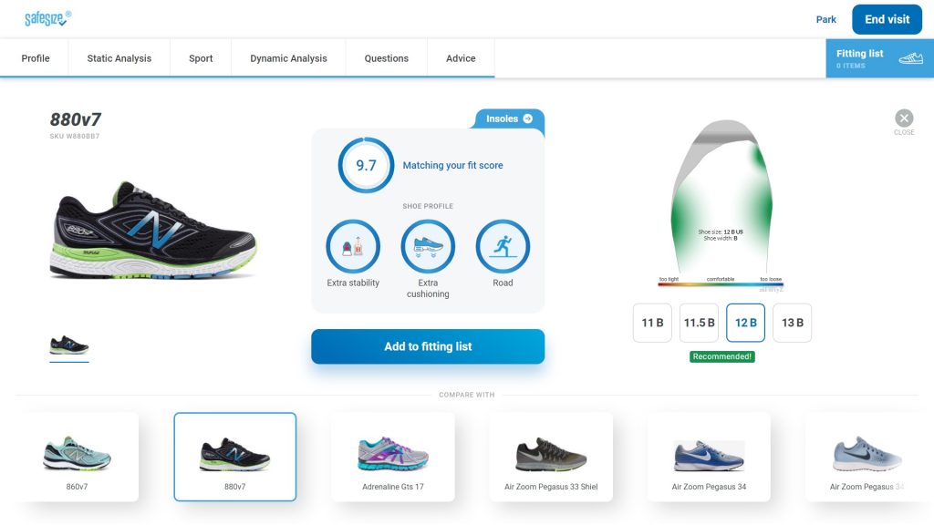934x525 pixels.
Task: Click the too tight to too loose color scale
Action: (721, 284)
